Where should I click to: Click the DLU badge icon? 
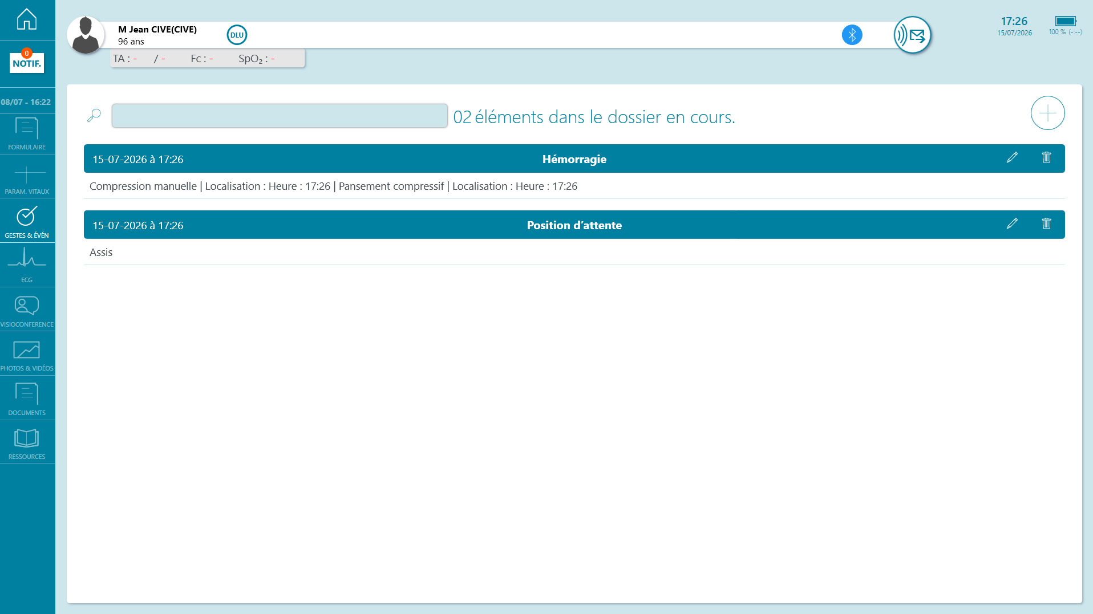point(237,35)
